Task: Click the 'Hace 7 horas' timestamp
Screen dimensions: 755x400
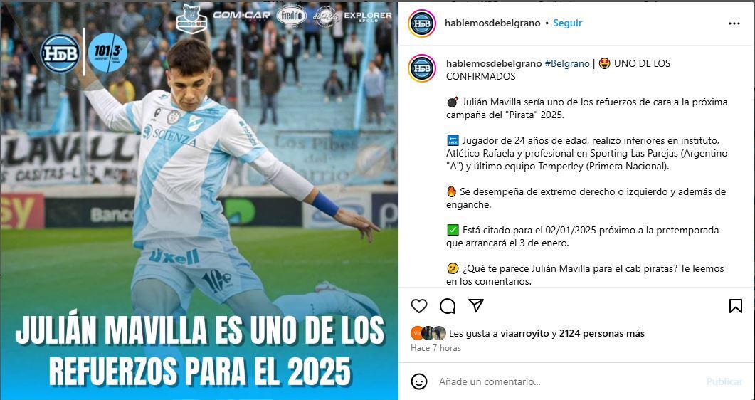Action: point(435,348)
